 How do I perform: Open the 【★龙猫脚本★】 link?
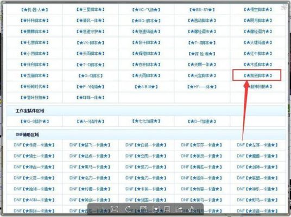point(35,75)
